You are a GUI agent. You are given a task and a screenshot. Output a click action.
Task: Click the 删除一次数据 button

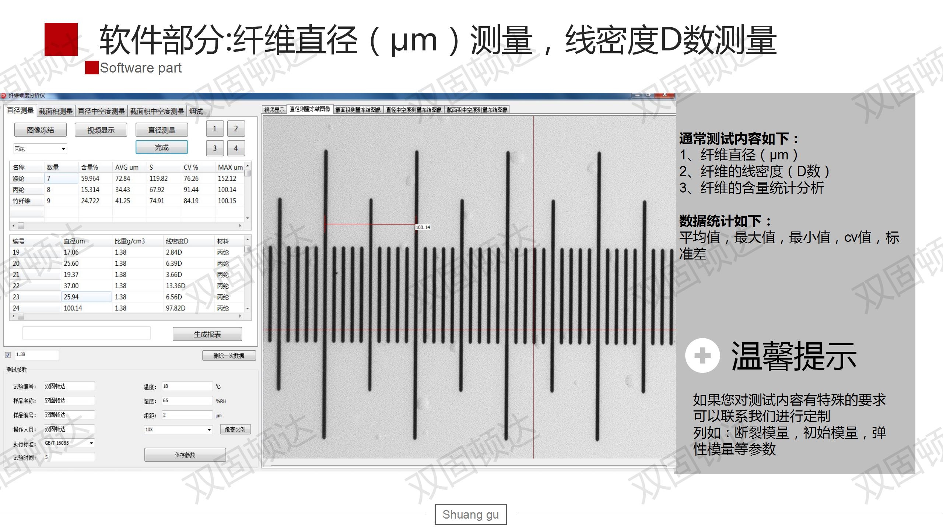click(x=229, y=356)
